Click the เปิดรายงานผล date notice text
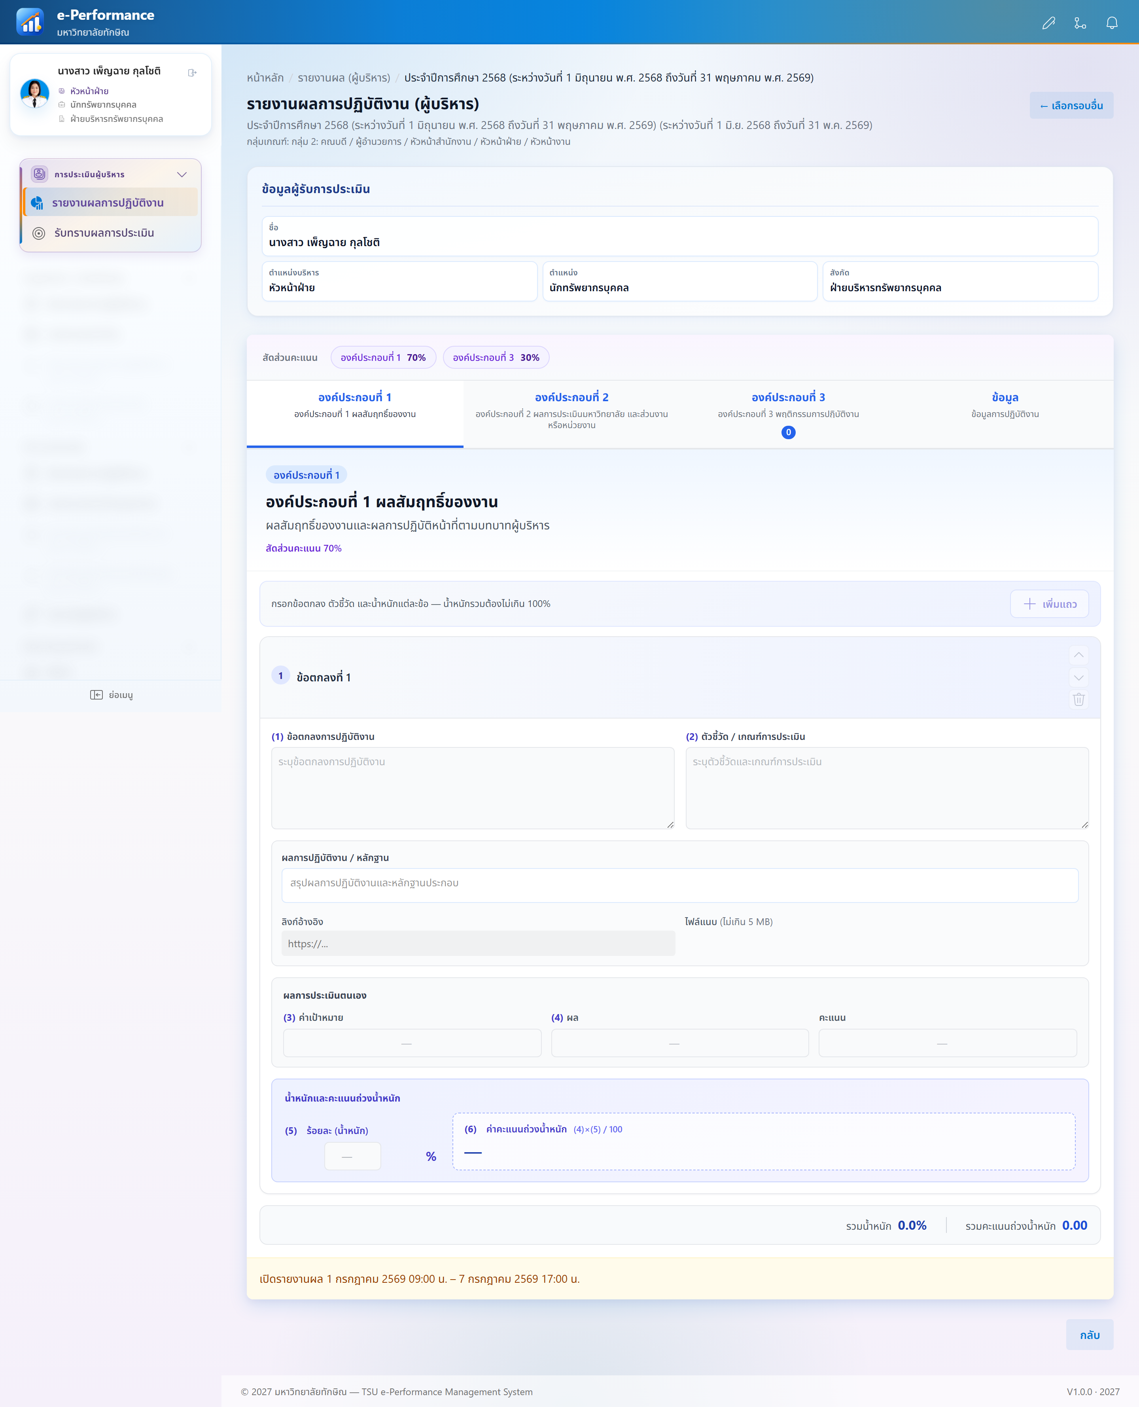 [x=420, y=1279]
